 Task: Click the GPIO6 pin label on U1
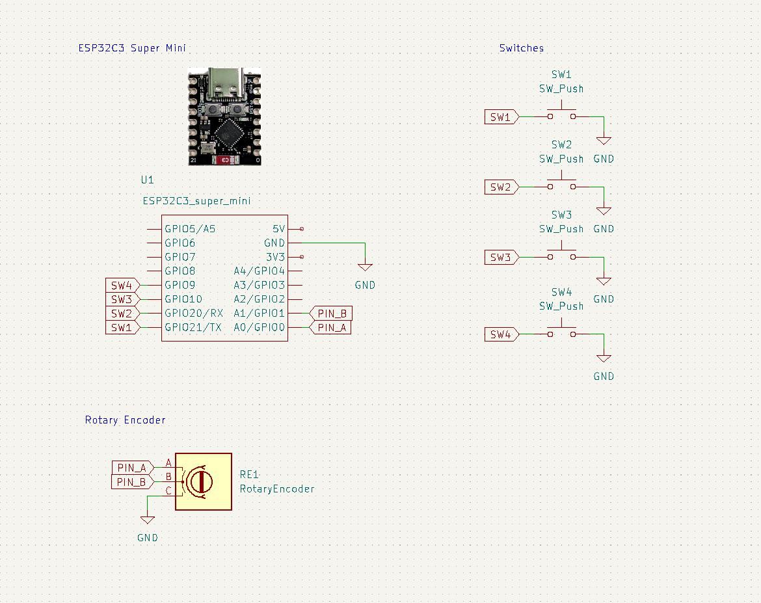180,243
